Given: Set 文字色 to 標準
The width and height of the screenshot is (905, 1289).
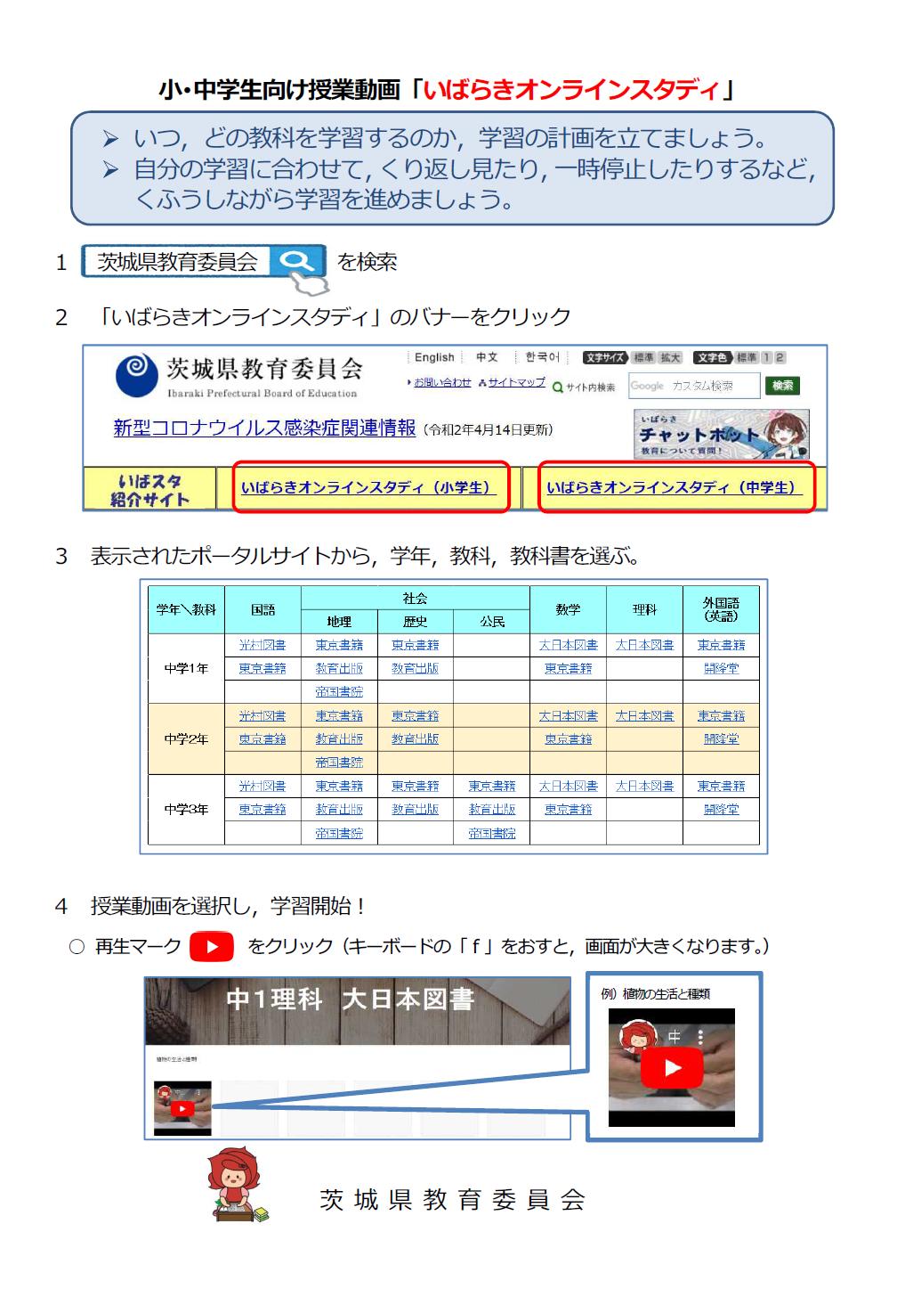Looking at the screenshot, I should pos(747,358).
